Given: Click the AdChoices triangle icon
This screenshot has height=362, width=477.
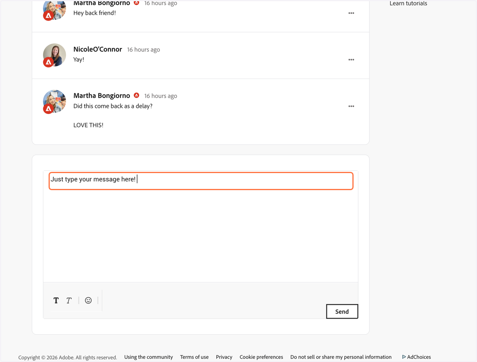Looking at the screenshot, I should tap(404, 357).
